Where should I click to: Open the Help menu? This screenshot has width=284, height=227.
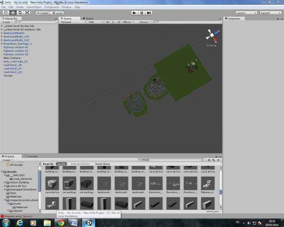[x=77, y=7]
